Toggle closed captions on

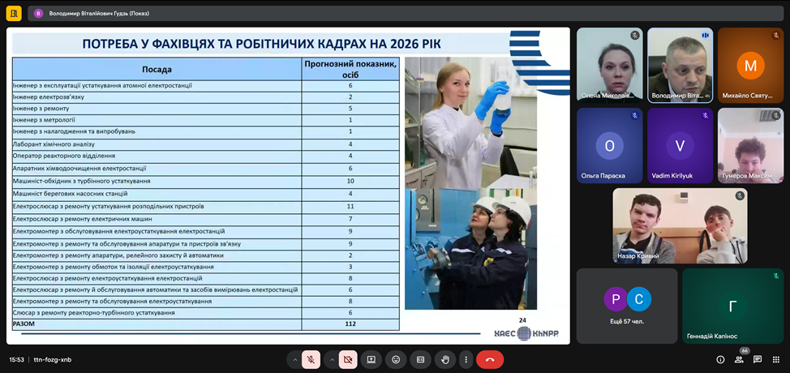click(x=420, y=359)
